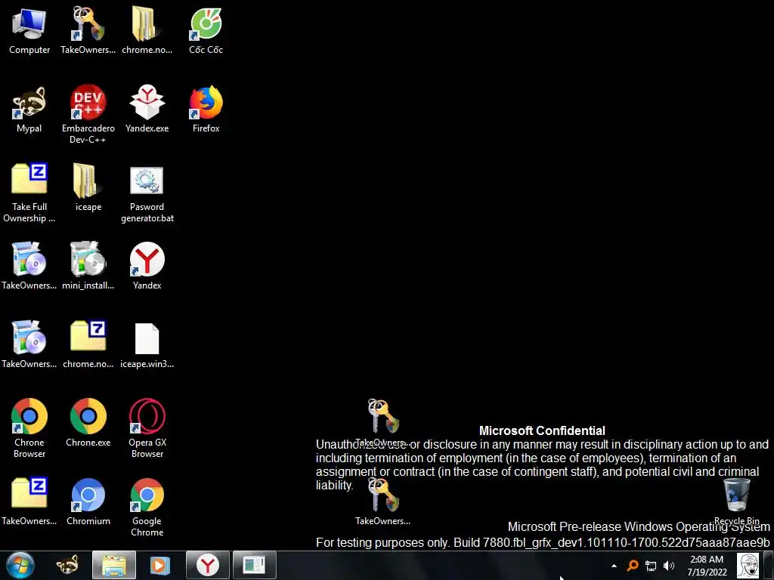The height and width of the screenshot is (580, 774).
Task: Click the Show desktop strip at the taskbar end
Action: click(769, 565)
